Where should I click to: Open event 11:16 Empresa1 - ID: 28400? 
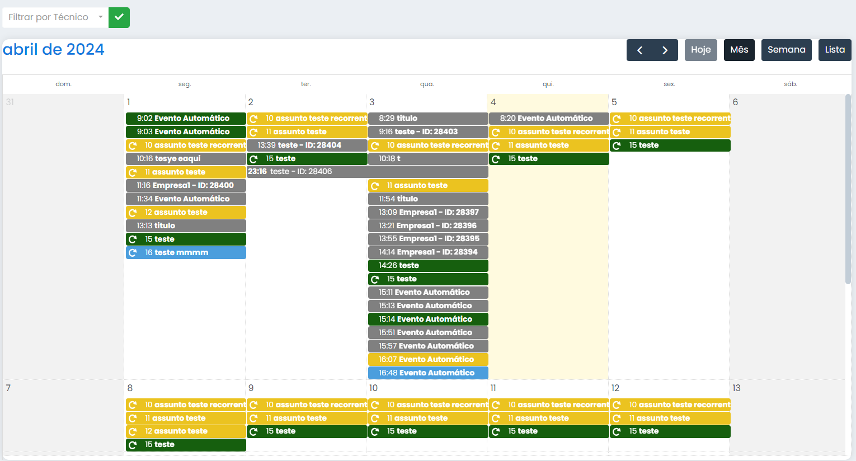click(186, 186)
